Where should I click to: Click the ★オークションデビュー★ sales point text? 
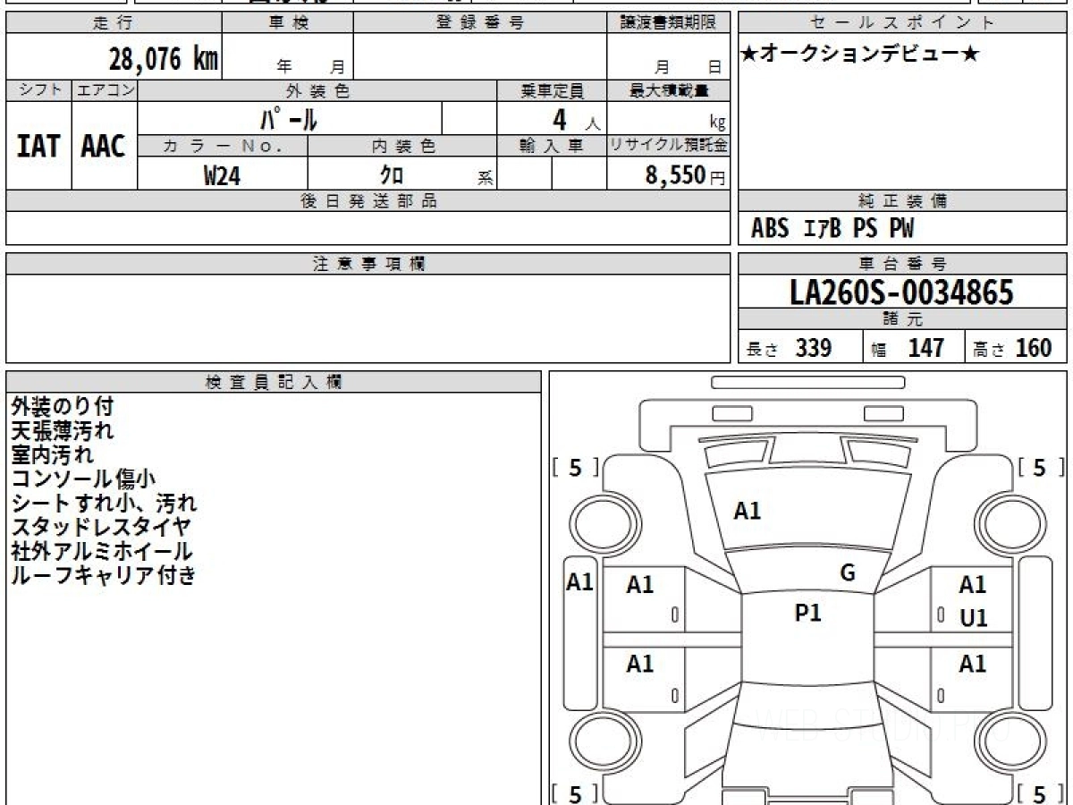pos(860,55)
